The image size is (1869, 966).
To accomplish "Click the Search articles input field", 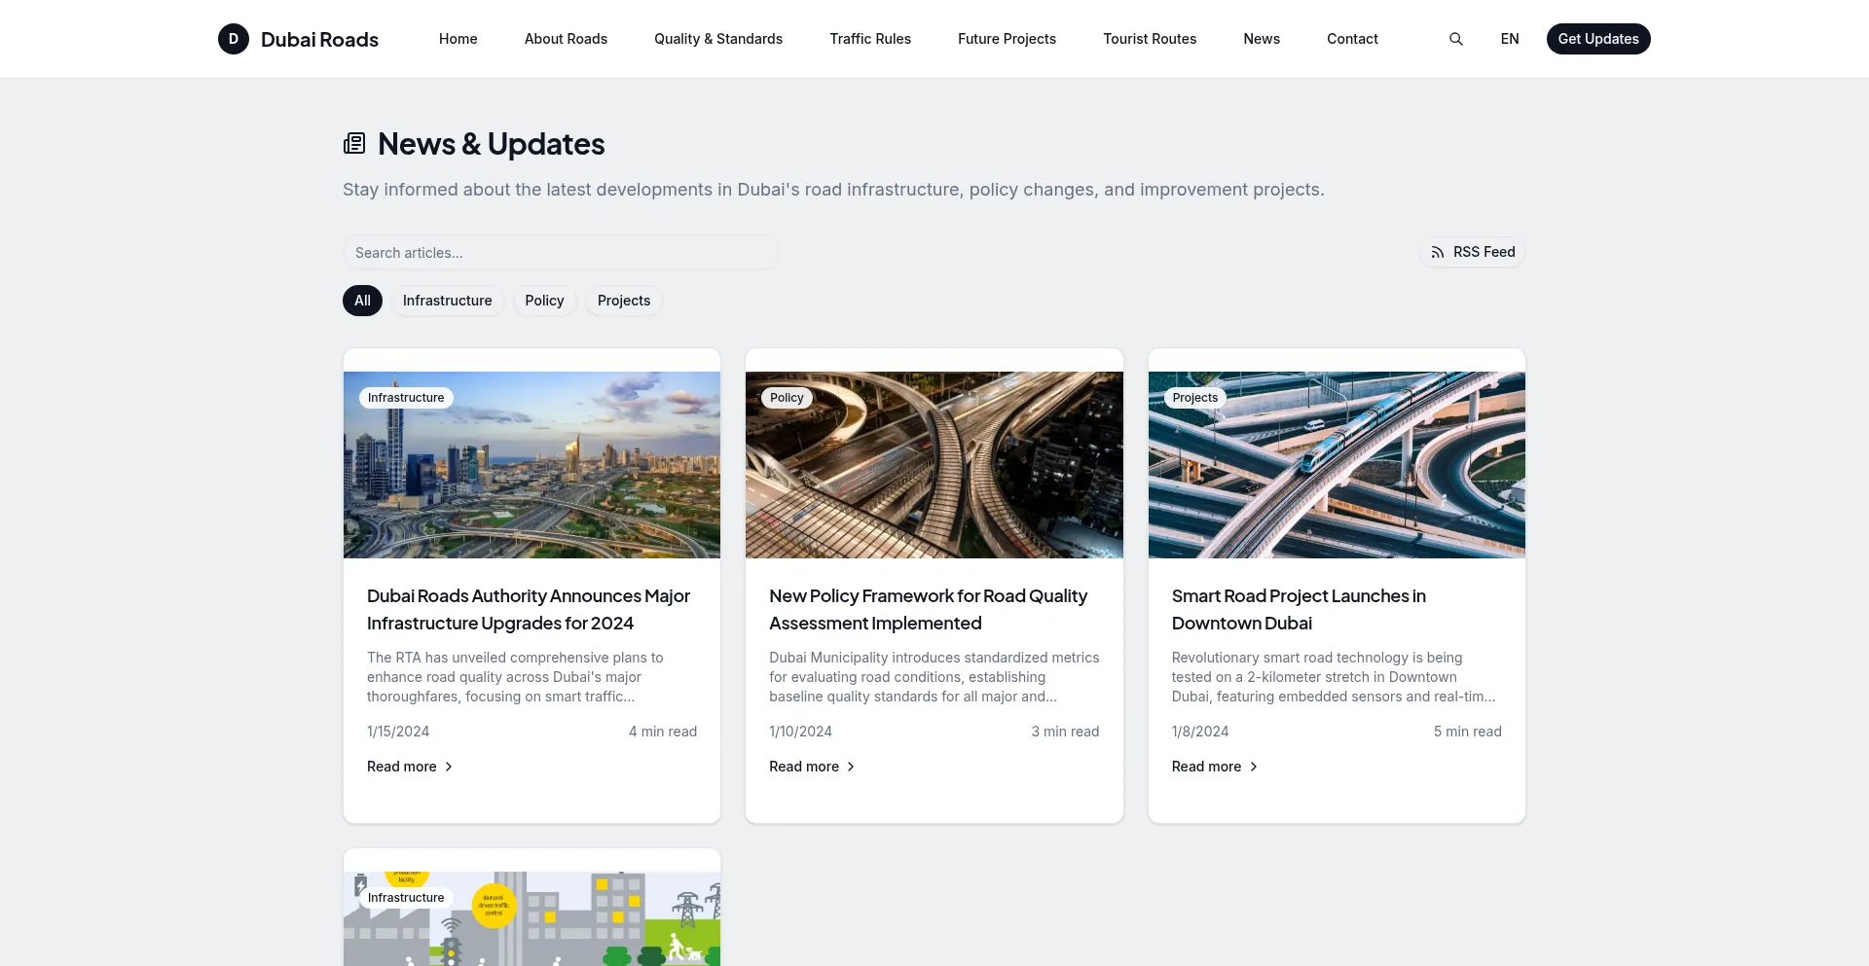I will (560, 253).
